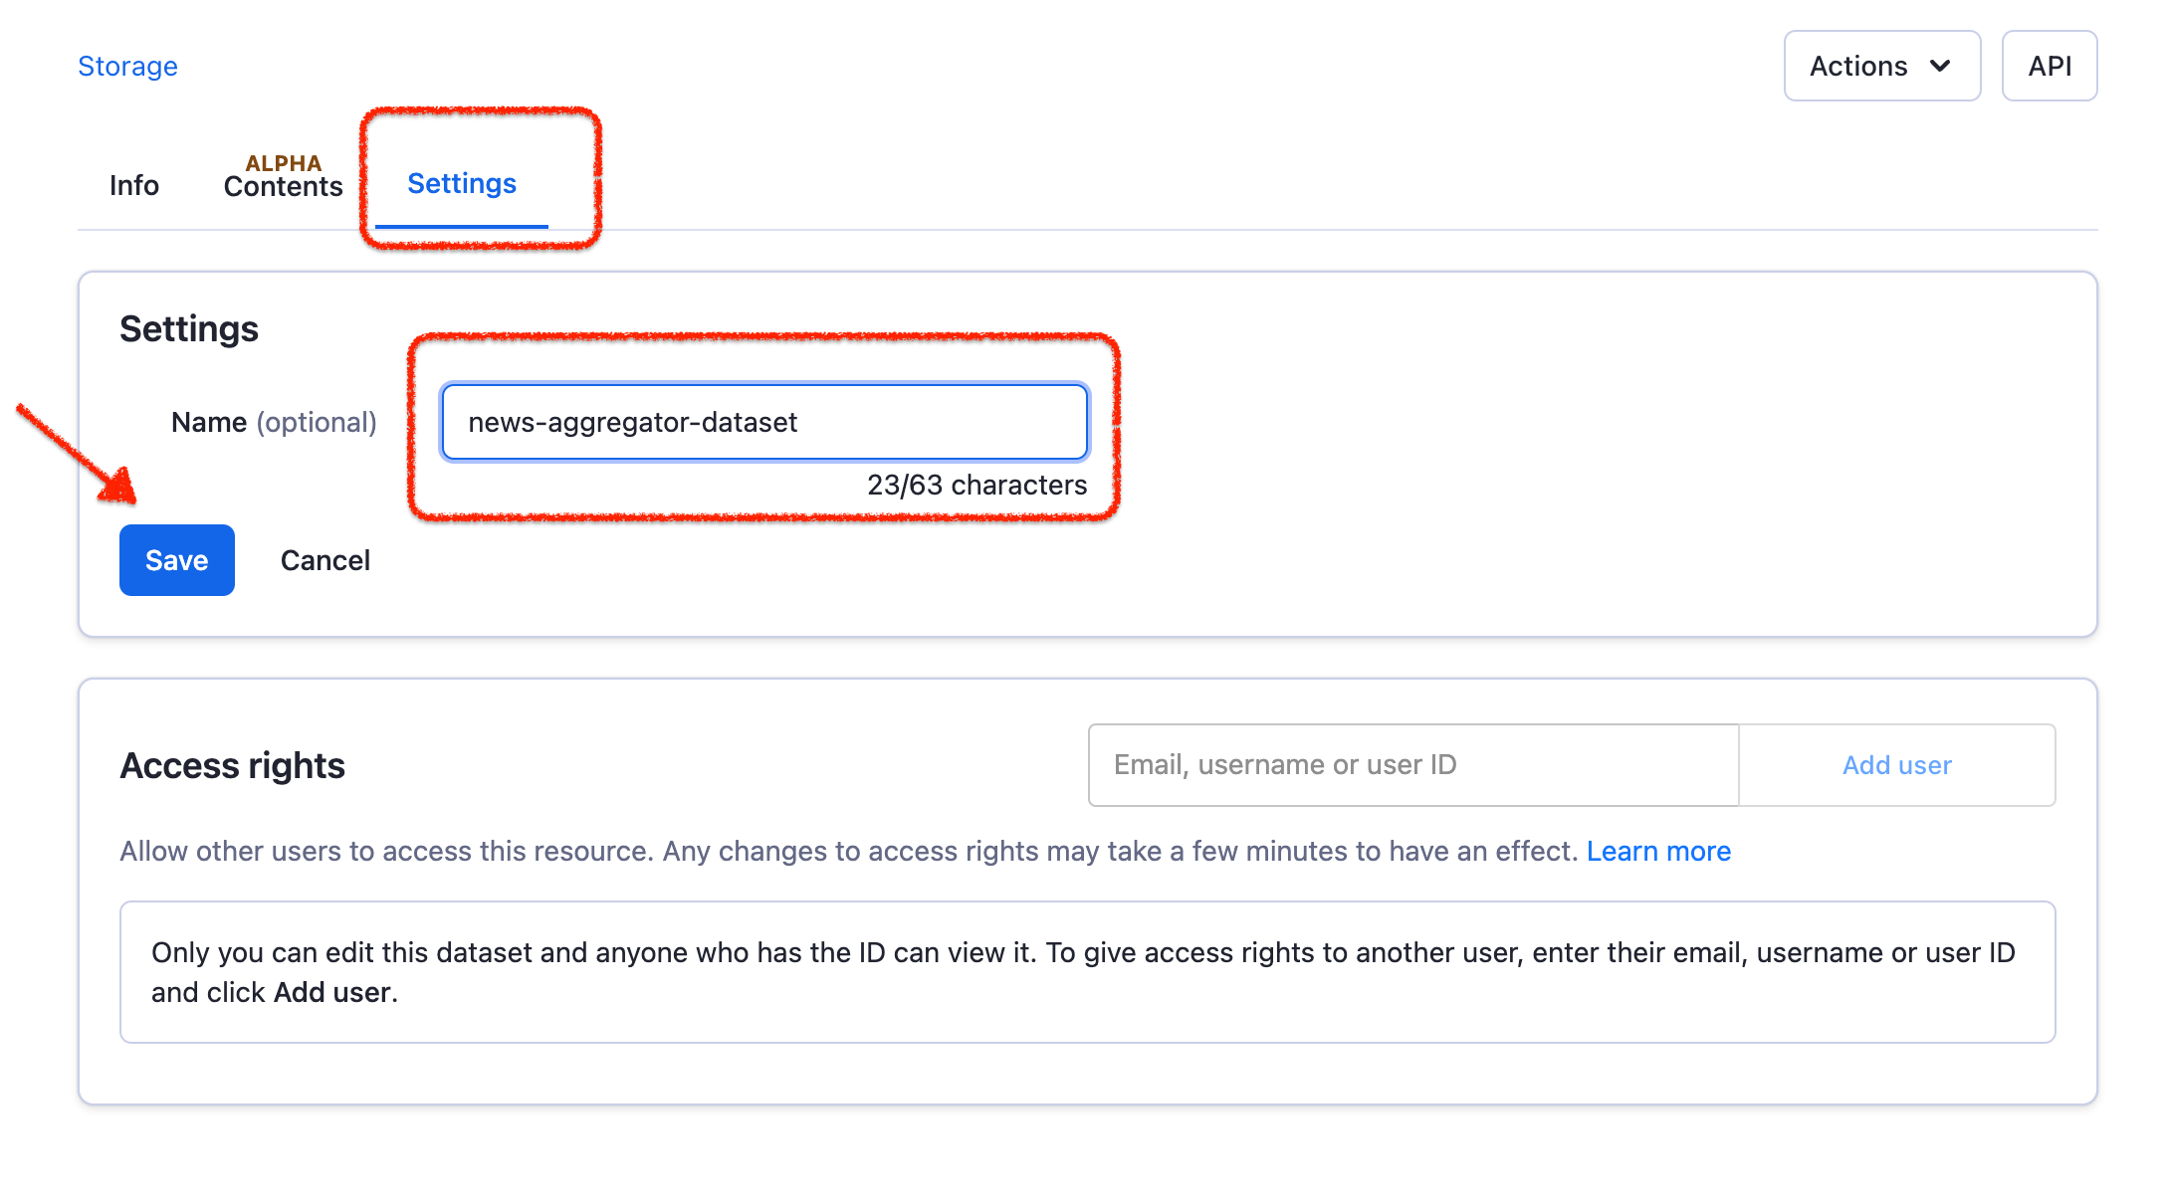Click the Access rights heading
The width and height of the screenshot is (2166, 1198).
(x=232, y=765)
